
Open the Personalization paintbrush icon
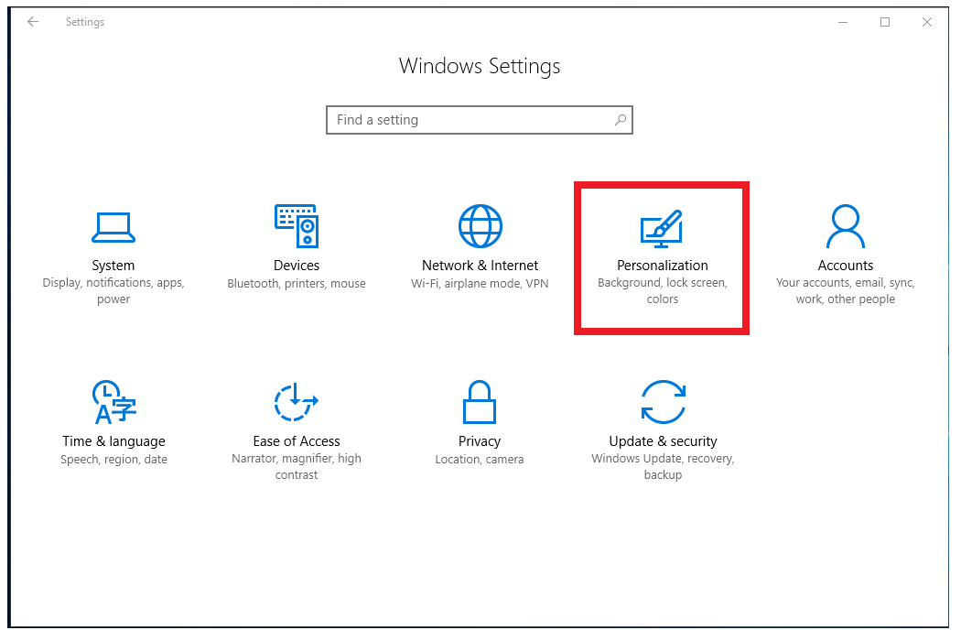click(662, 228)
